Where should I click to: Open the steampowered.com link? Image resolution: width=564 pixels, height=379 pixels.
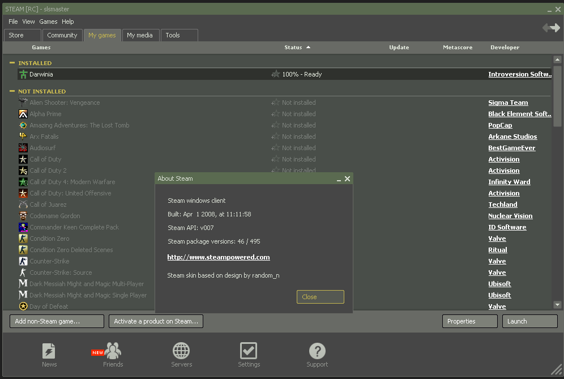pyautogui.click(x=219, y=257)
